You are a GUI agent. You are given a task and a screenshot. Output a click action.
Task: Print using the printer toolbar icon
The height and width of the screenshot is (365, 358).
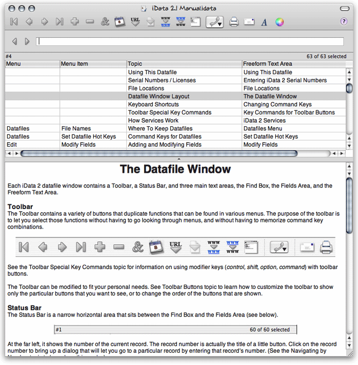[x=234, y=22]
